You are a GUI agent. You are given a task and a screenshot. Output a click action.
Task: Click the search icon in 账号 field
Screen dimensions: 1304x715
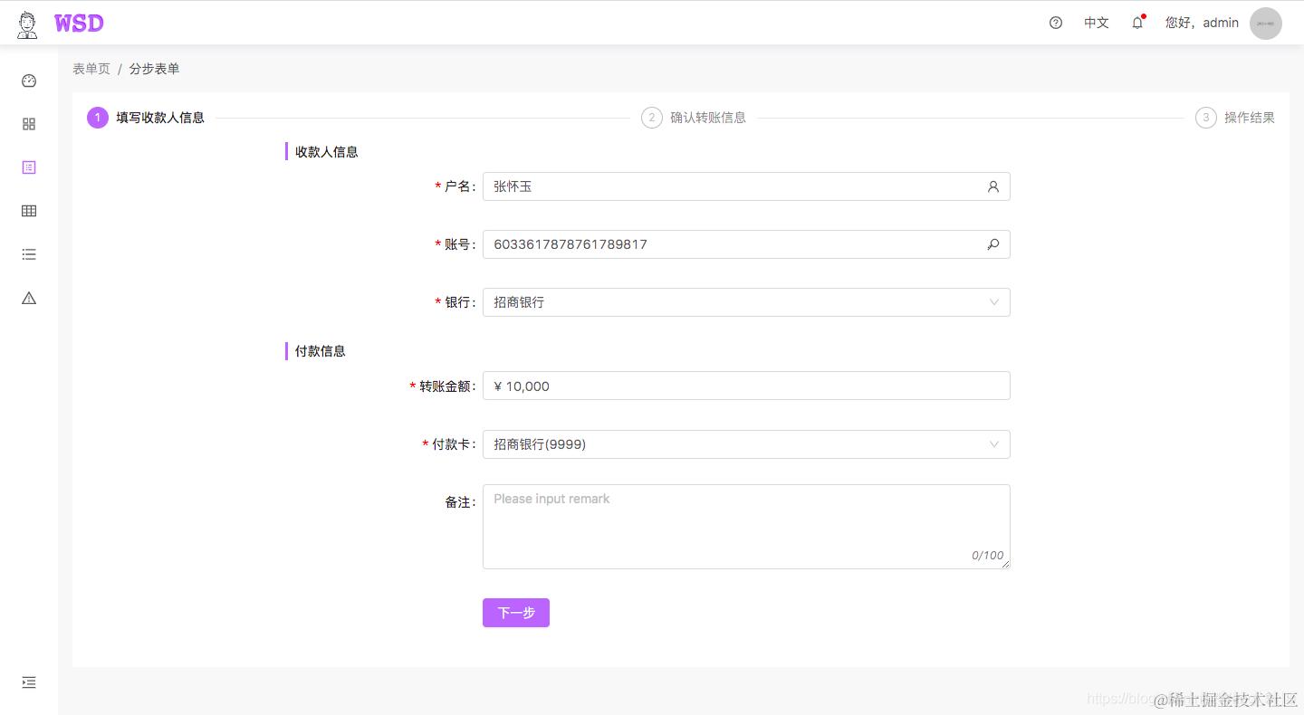pos(993,244)
